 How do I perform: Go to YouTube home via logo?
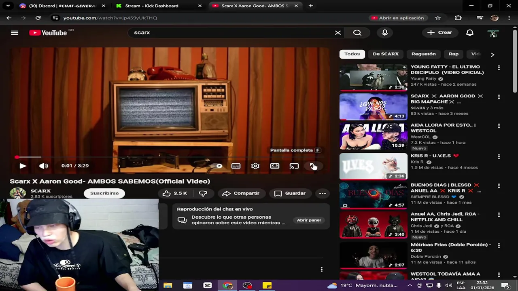(x=49, y=33)
